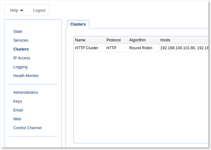Click the Algorithm column header
Viewport: 211px width, 150px height.
click(143, 40)
